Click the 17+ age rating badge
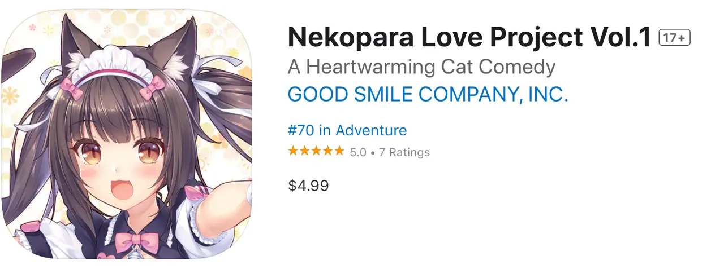The width and height of the screenshot is (724, 269). point(675,38)
